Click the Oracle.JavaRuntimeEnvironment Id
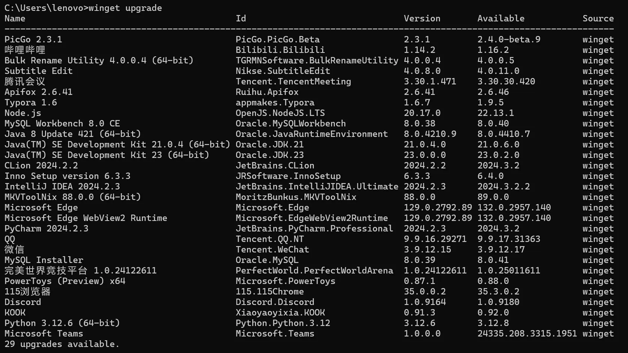Screen dimensions: 628x353 (312, 134)
